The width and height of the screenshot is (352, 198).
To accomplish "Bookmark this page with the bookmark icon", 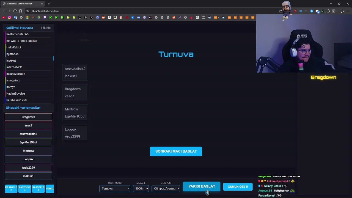I will click(x=20, y=11).
